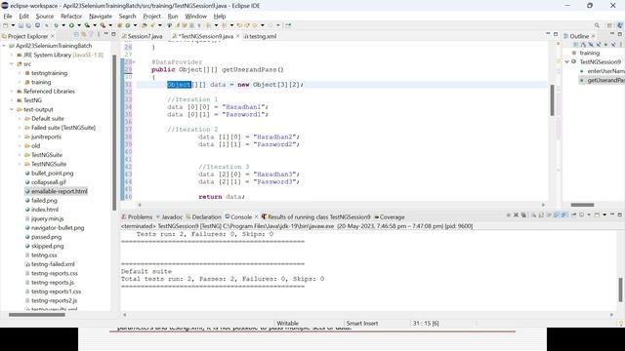The height and width of the screenshot is (351, 625).
Task: Click the Console vertical scrollbar thumb
Action: pyautogui.click(x=620, y=290)
